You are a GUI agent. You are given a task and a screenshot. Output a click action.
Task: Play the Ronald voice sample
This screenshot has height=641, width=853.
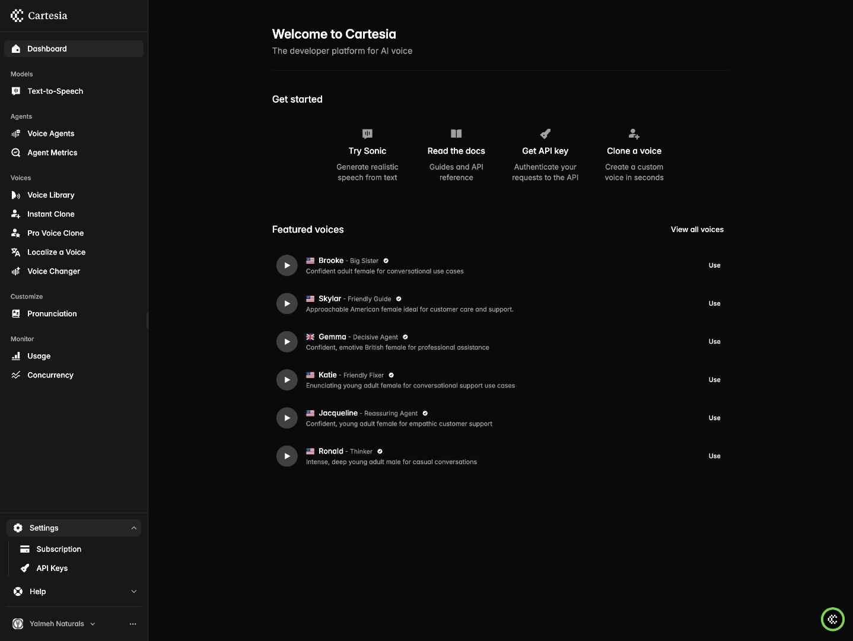(287, 456)
